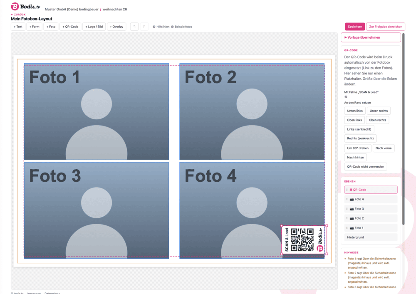This screenshot has width=416, height=294.
Task: Click 'Nach hinten' button
Action: [x=356, y=158]
